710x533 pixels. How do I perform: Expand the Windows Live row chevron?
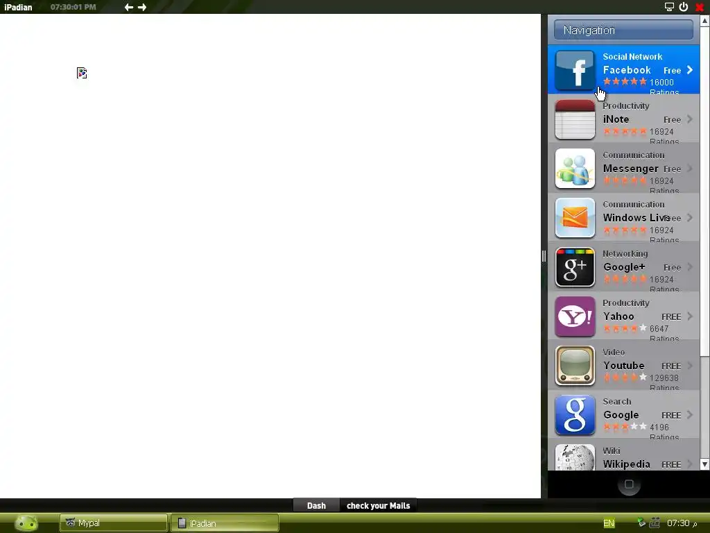[x=690, y=217]
